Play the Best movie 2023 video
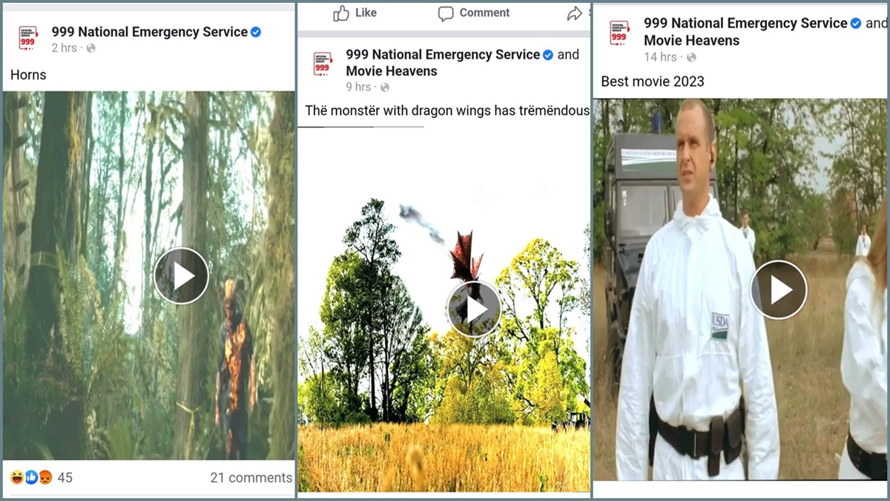Viewport: 890px width, 501px height. [778, 289]
